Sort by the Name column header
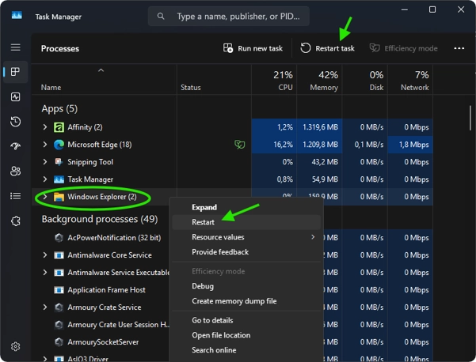The image size is (476, 362). point(104,80)
